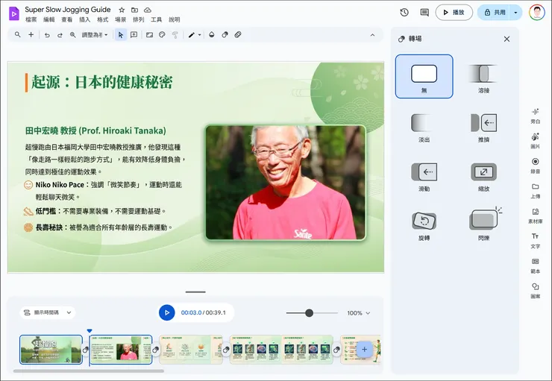Open the 場景 scene menu
Viewport: 552px width, 381px height.
(x=120, y=19)
